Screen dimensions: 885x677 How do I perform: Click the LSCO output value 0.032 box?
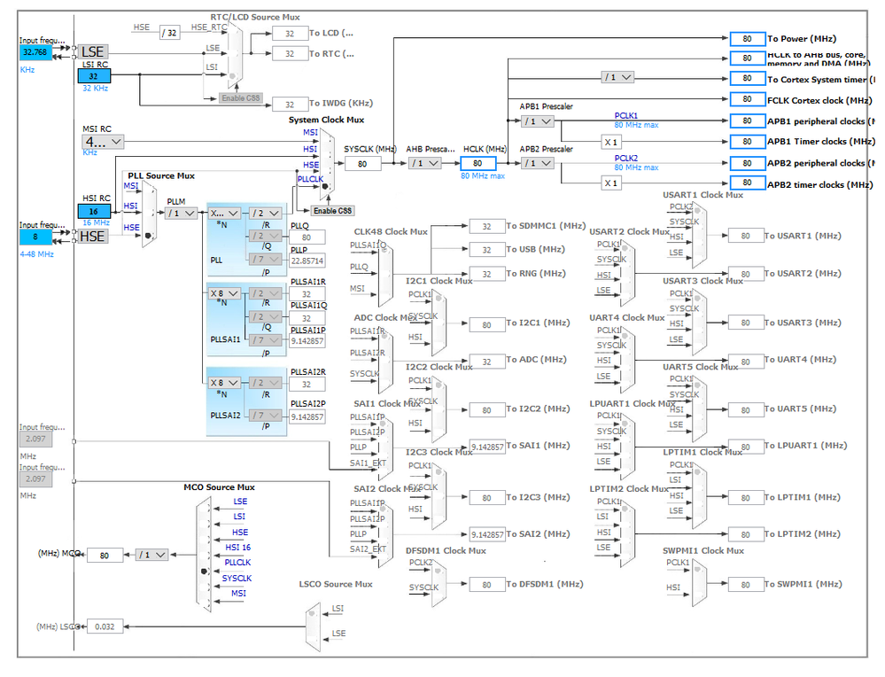click(105, 626)
